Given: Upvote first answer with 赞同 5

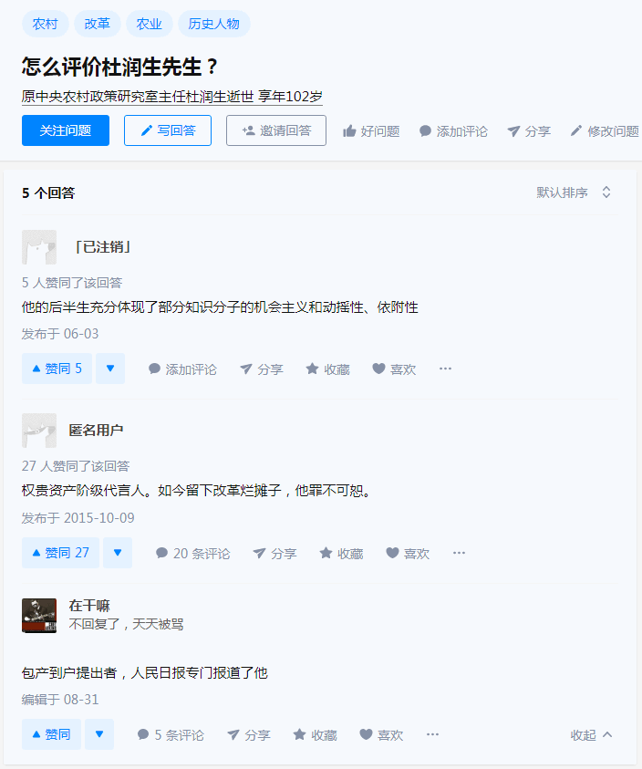Looking at the screenshot, I should [57, 369].
